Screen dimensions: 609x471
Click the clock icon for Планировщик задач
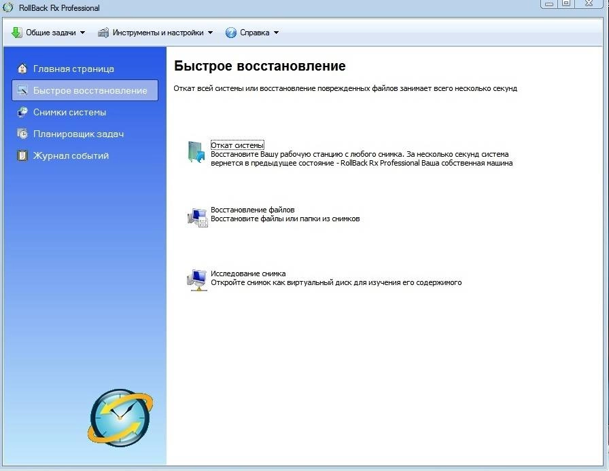click(22, 134)
